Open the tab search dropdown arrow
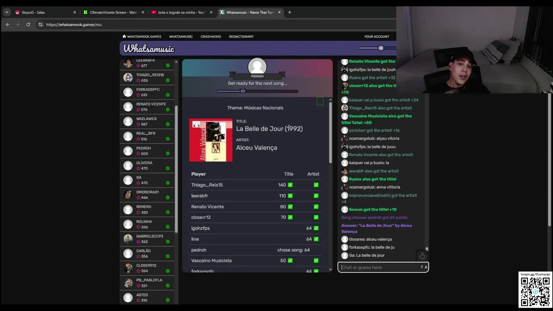 pyautogui.click(x=7, y=12)
